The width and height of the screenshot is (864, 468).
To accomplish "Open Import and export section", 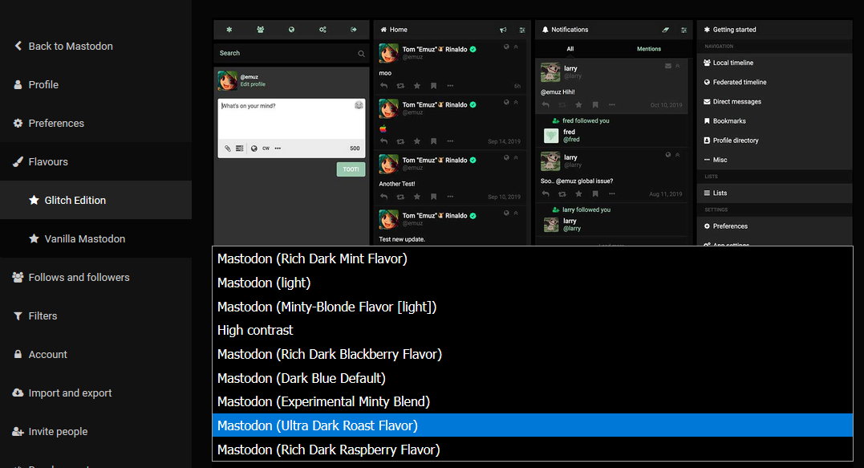I will (x=63, y=393).
